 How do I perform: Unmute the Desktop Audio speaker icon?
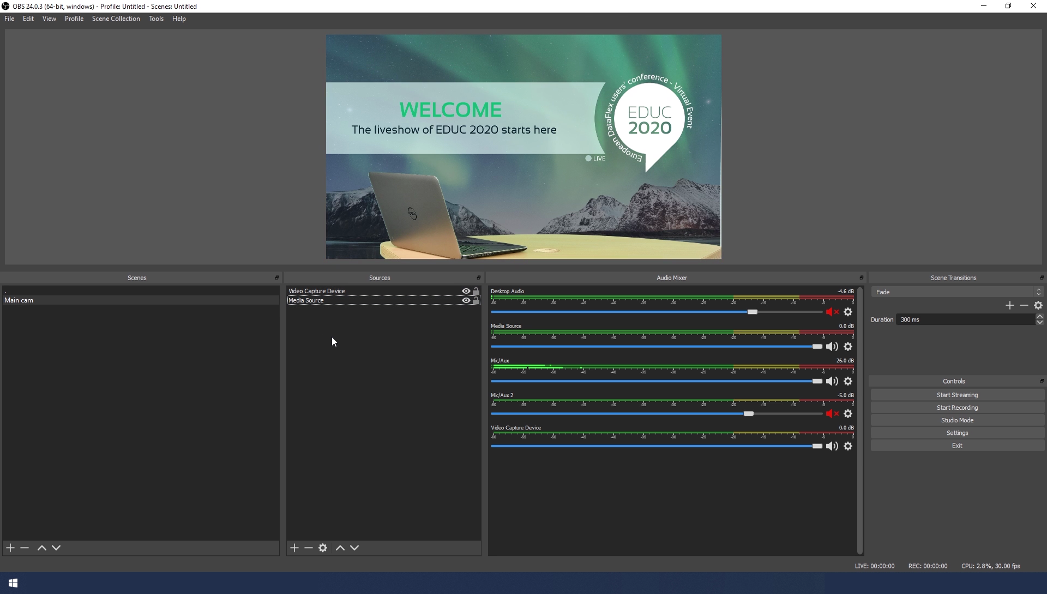point(832,312)
